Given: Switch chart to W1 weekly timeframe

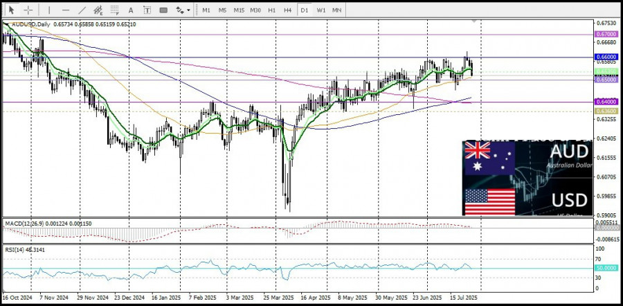Looking at the screenshot, I should point(321,10).
